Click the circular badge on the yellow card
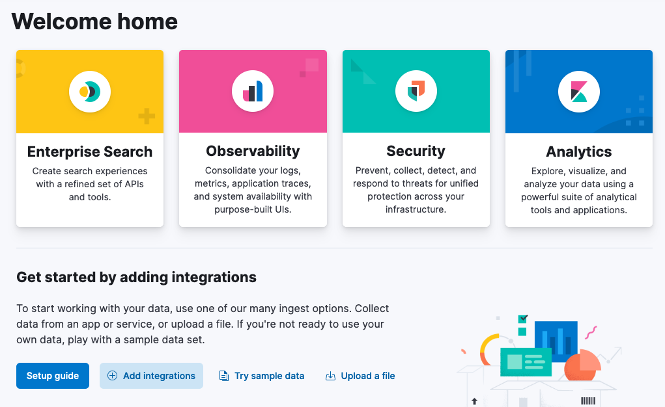 [x=90, y=91]
